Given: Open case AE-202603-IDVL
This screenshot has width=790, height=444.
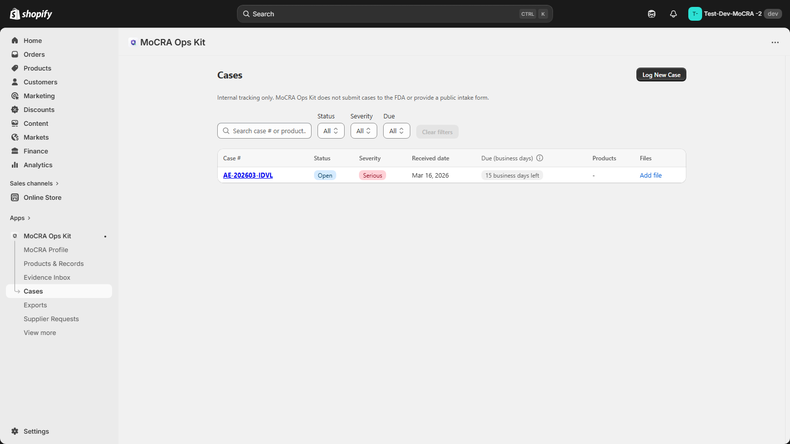Looking at the screenshot, I should pos(248,175).
